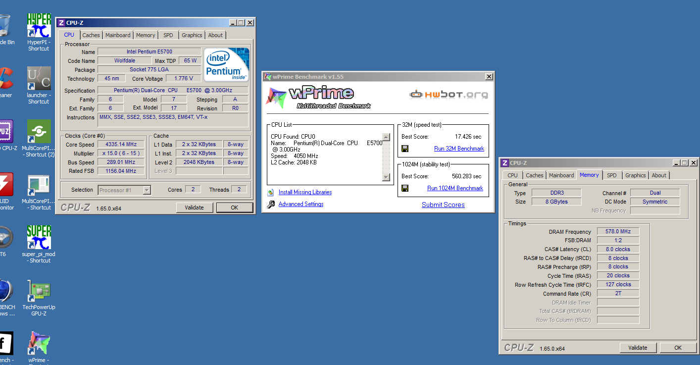This screenshot has height=365, width=700.
Task: Click the Name field Intel Pentium E5700
Action: click(x=149, y=52)
